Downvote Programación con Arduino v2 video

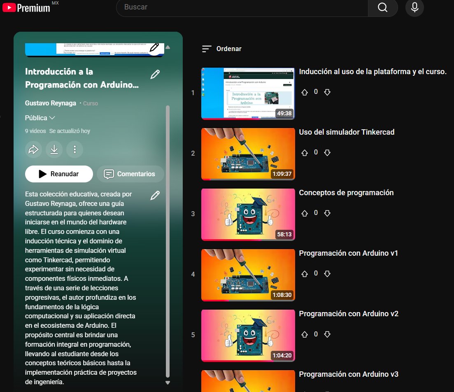pos(327,334)
